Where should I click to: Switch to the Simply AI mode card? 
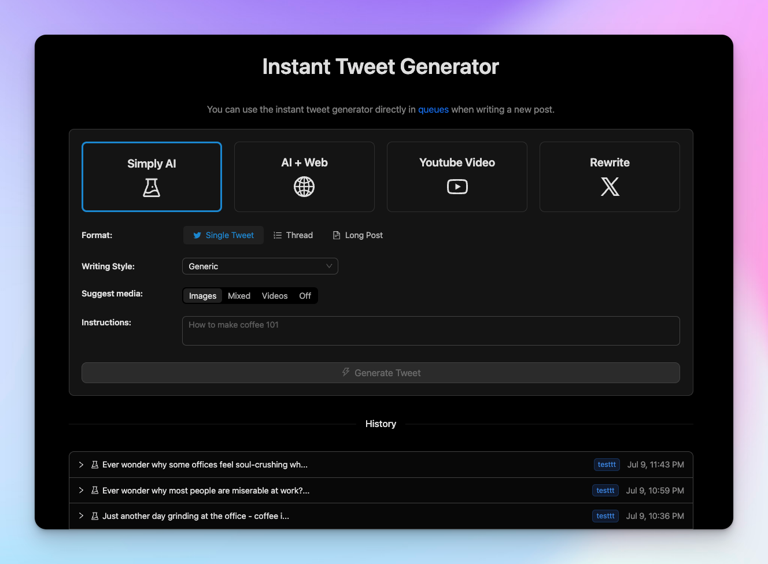(152, 177)
